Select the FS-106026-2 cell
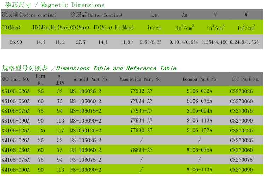Image resolution: width=265 pixels, height=176 pixels. pos(86,140)
